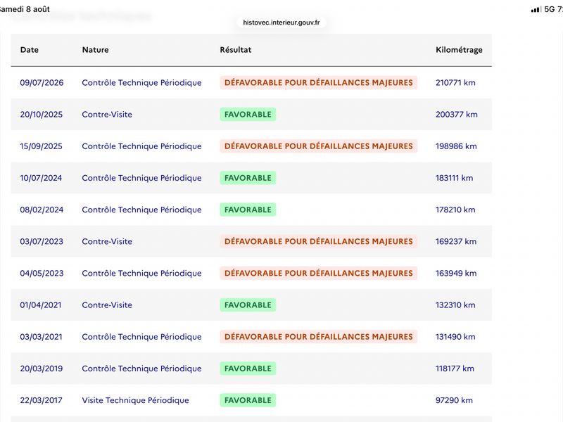This screenshot has width=563, height=422.
Task: Select the 01/04/2021 date cell
Action: click(41, 305)
